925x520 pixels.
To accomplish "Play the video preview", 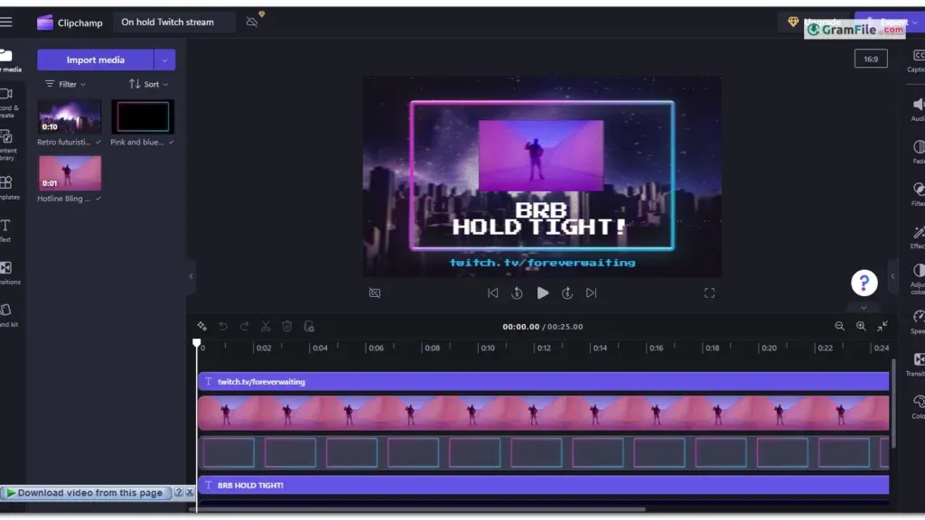I will click(542, 293).
